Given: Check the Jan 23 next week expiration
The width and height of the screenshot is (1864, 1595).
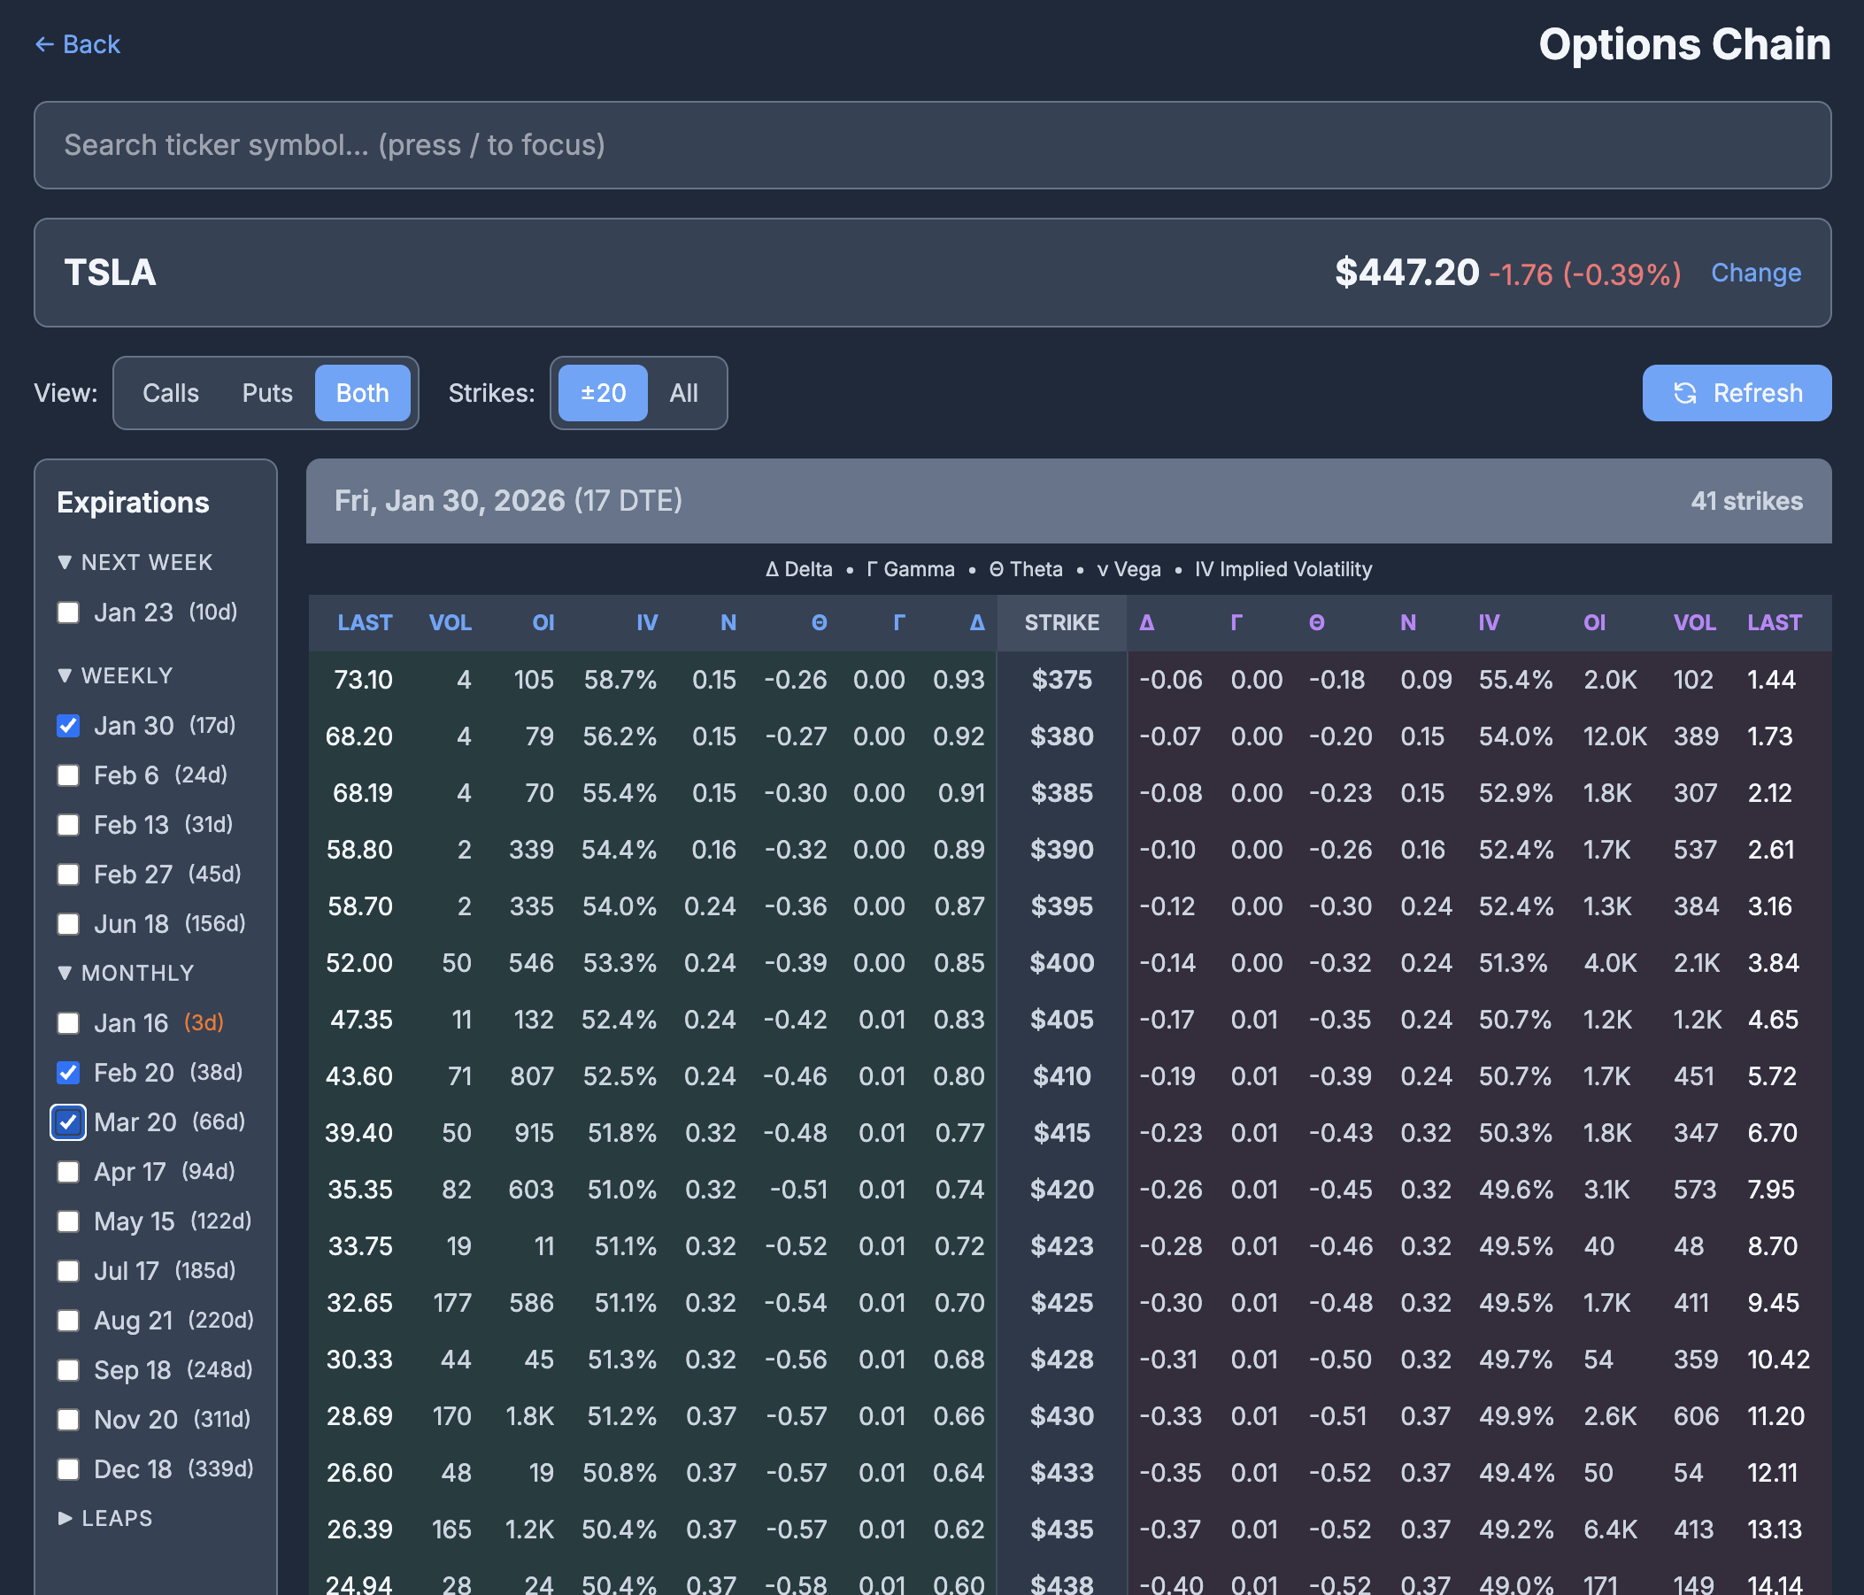Looking at the screenshot, I should coord(68,613).
